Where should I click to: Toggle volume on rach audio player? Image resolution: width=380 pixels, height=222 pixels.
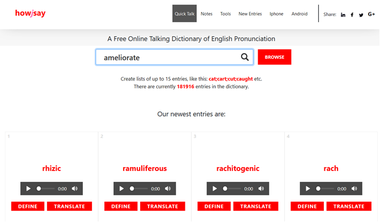click(354, 189)
